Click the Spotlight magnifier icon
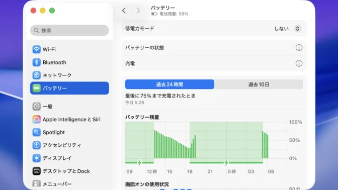Screen dimensions: 338x190 36,132
